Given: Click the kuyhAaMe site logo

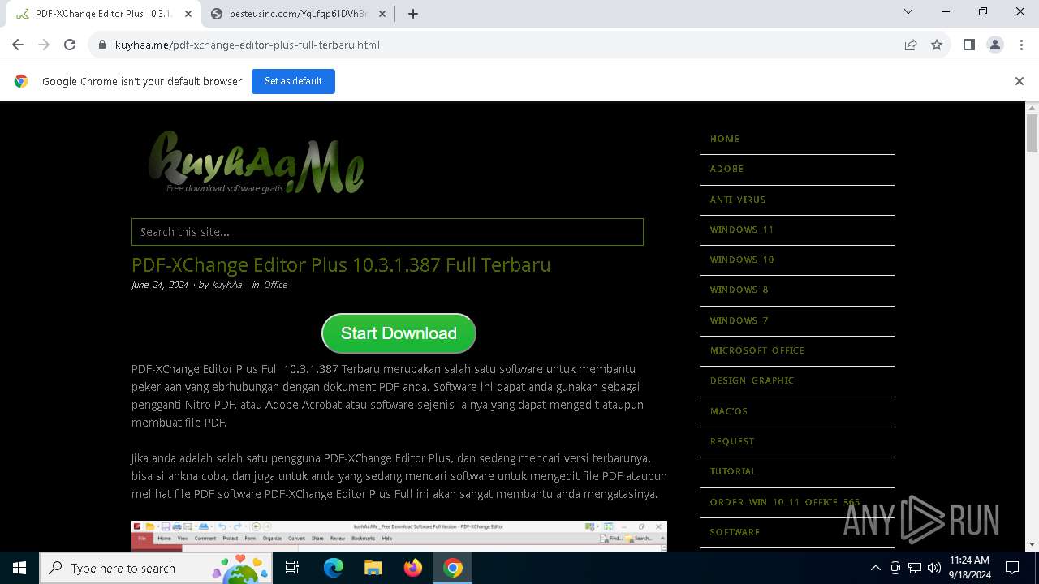Looking at the screenshot, I should coord(256,162).
